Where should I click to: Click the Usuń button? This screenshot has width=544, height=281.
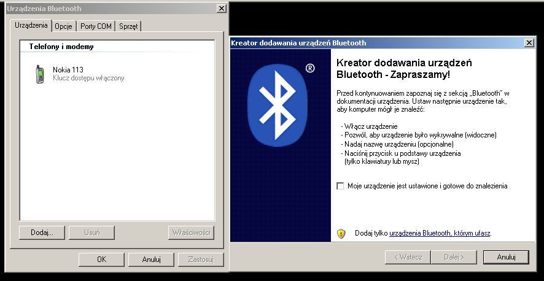click(92, 233)
